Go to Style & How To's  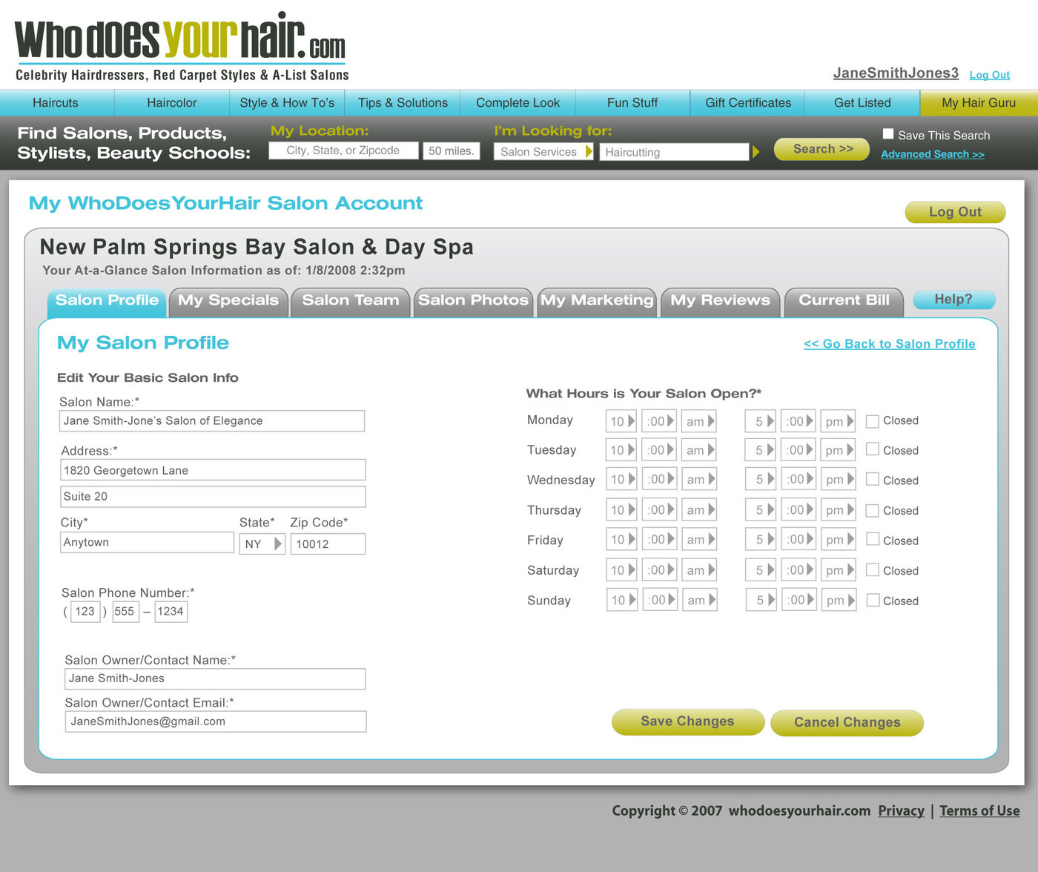287,103
